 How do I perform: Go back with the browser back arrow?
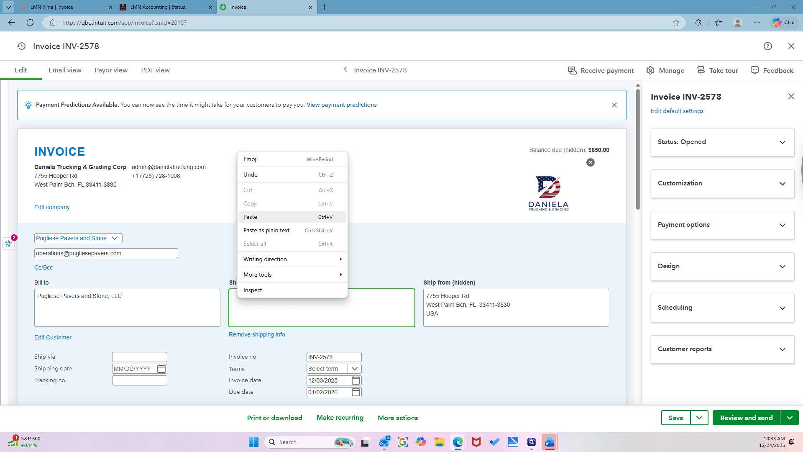pyautogui.click(x=12, y=23)
